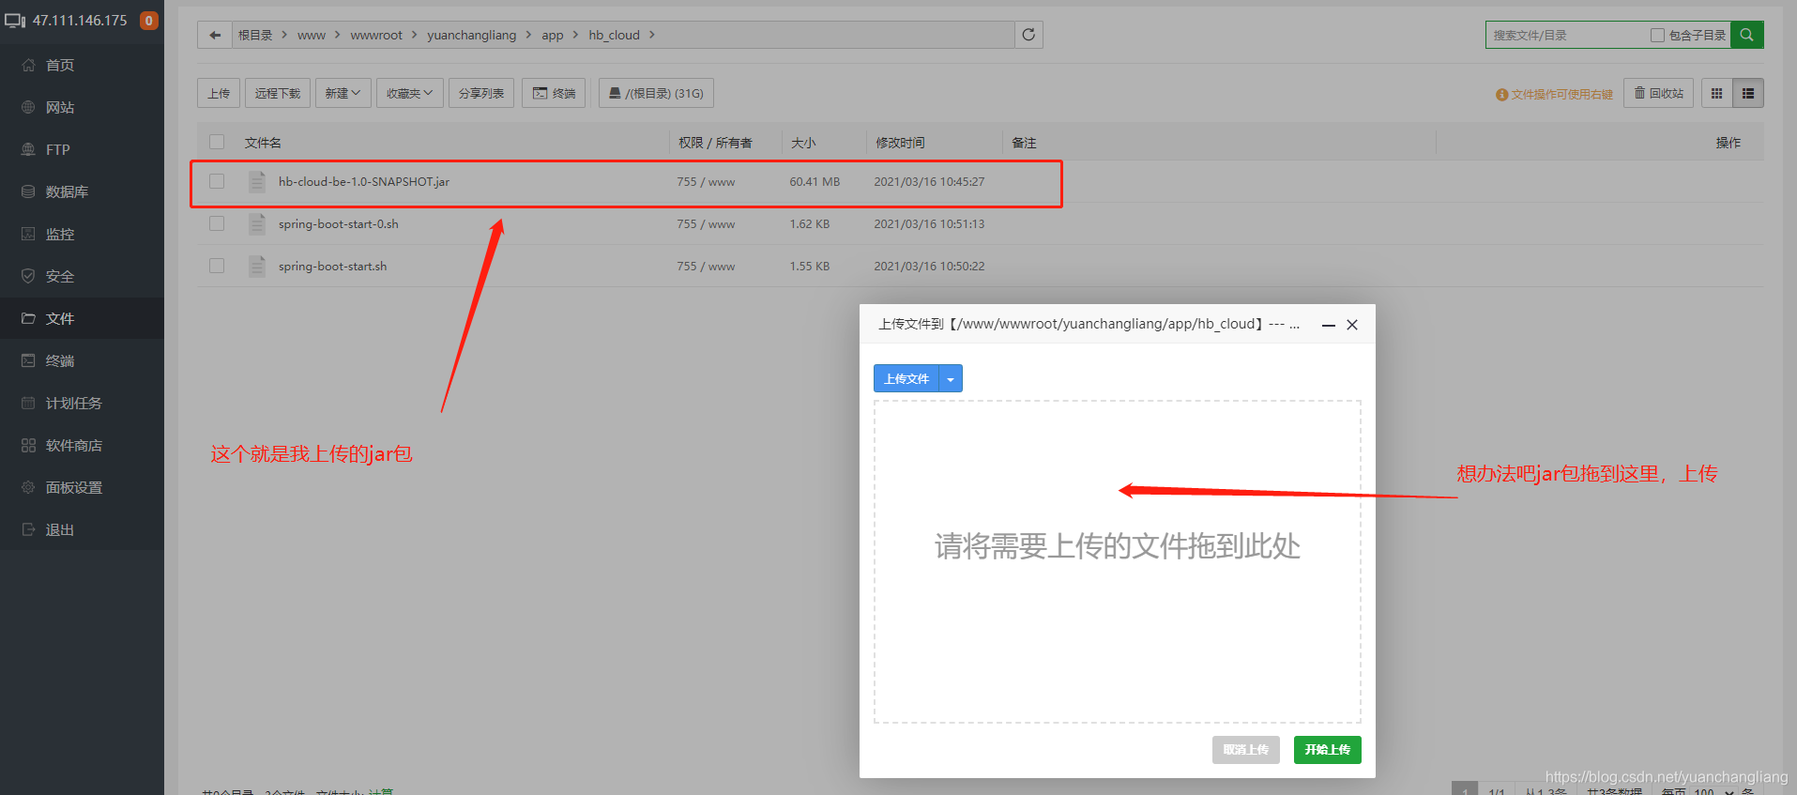This screenshot has width=1797, height=795.
Task: Click file icon of spring-boot-start-0.sh
Action: (x=257, y=223)
